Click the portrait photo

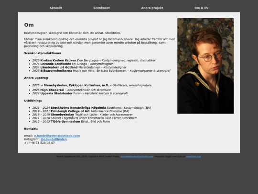pyautogui.click(x=205, y=66)
